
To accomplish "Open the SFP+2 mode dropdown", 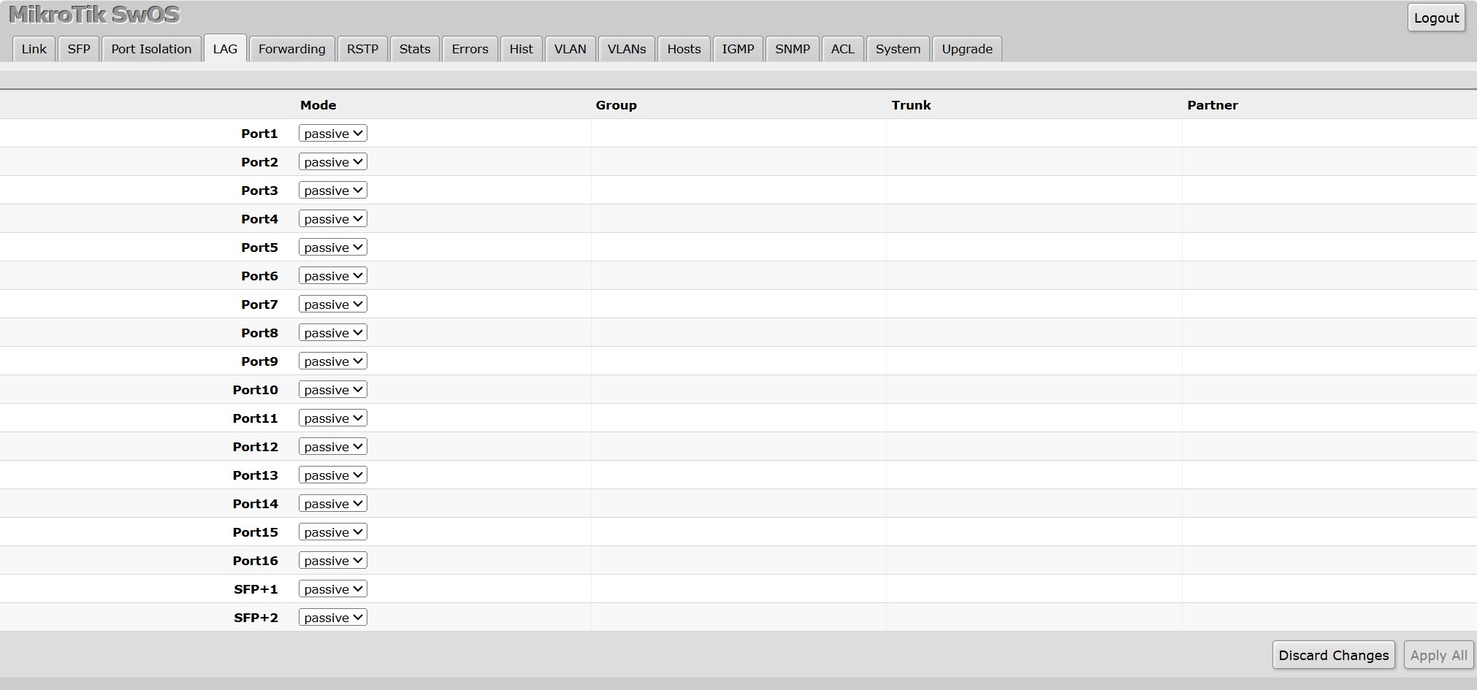I will [333, 618].
